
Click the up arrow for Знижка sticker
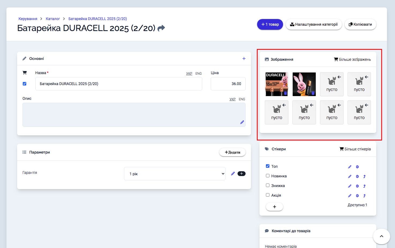(364, 186)
